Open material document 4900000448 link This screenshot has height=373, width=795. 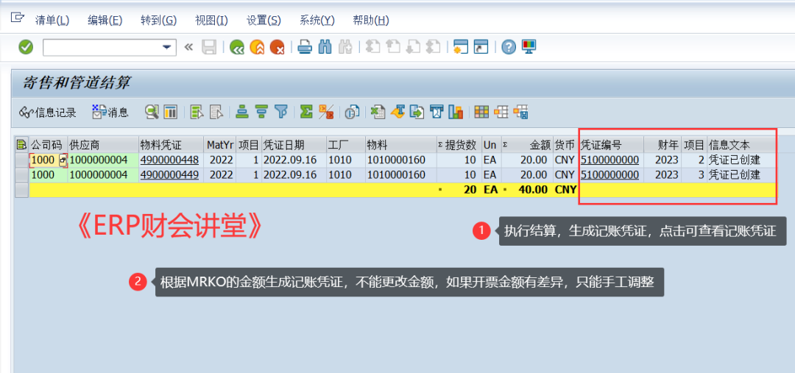(x=169, y=160)
